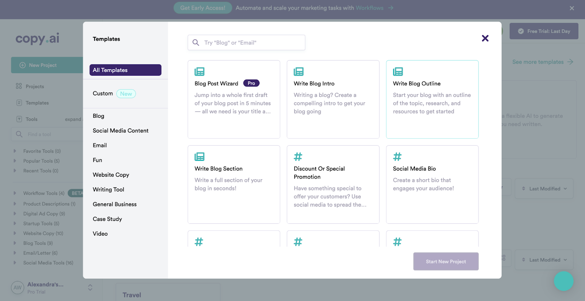
Task: Focus the Try Blog or Email search field
Action: 246,42
